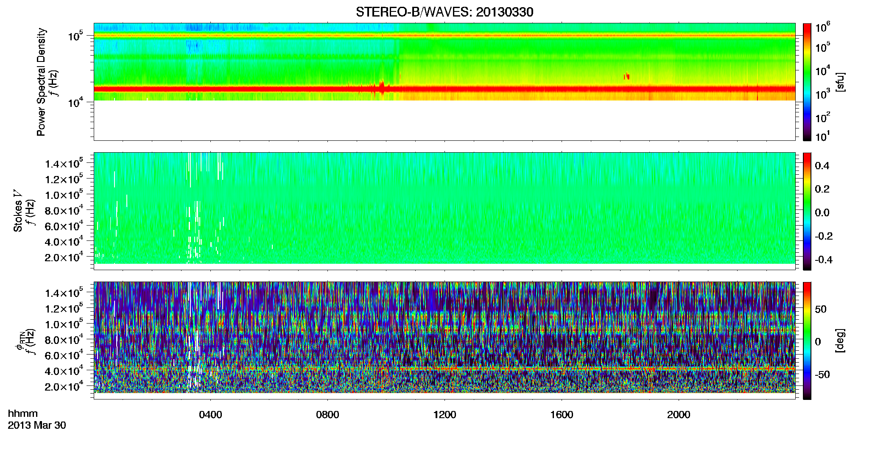
Task: Click the red band in the Power Spectral Density panel
Action: pyautogui.click(x=444, y=89)
